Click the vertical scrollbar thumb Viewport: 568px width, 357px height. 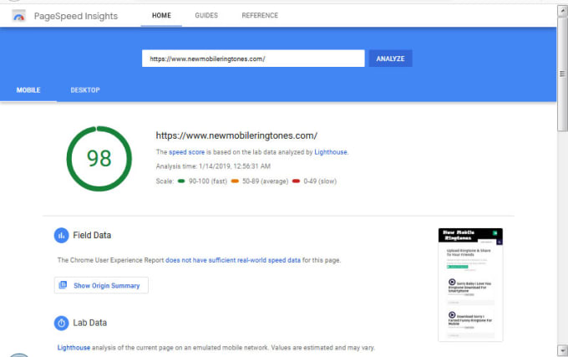(x=562, y=74)
